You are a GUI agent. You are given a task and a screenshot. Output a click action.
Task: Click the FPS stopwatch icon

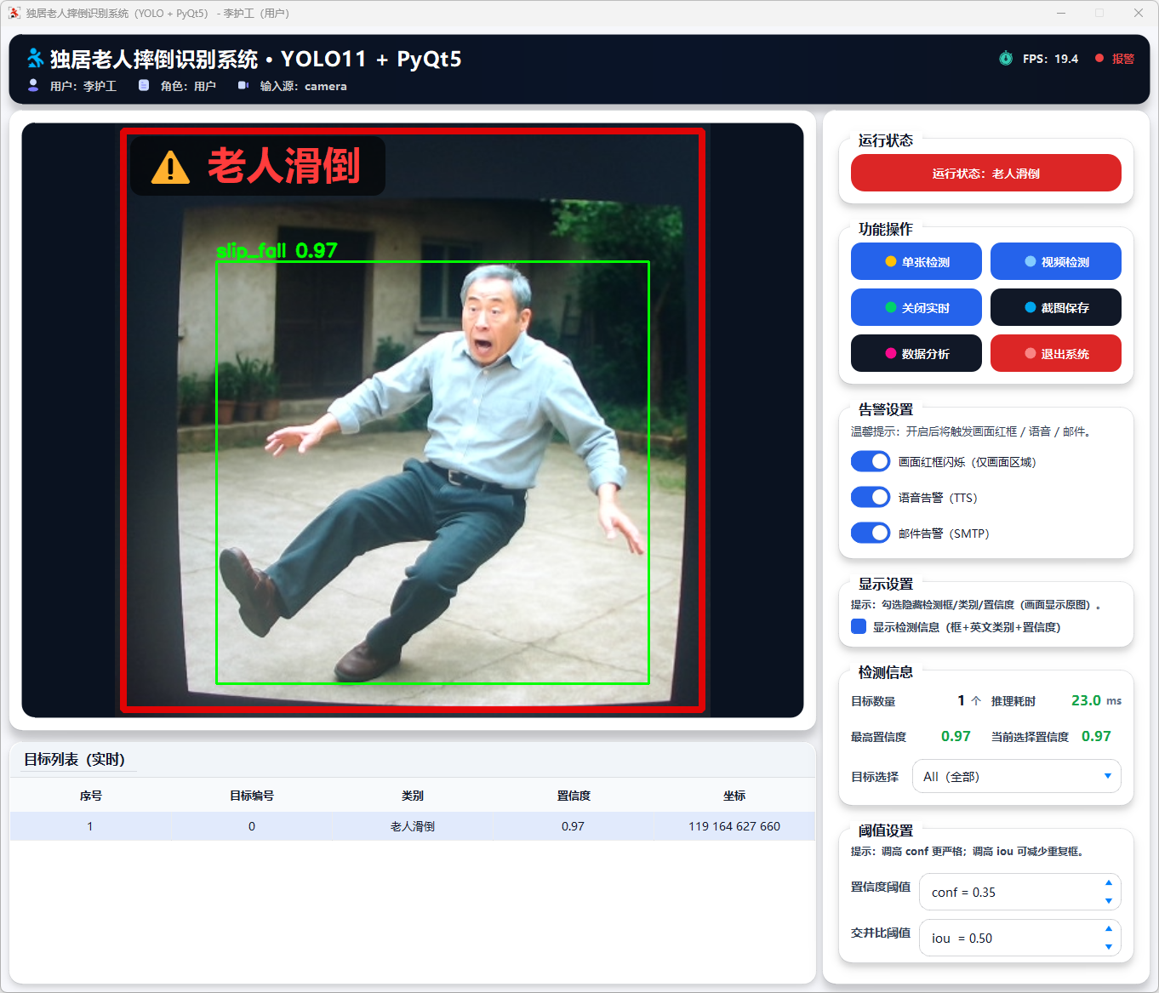coord(1005,59)
